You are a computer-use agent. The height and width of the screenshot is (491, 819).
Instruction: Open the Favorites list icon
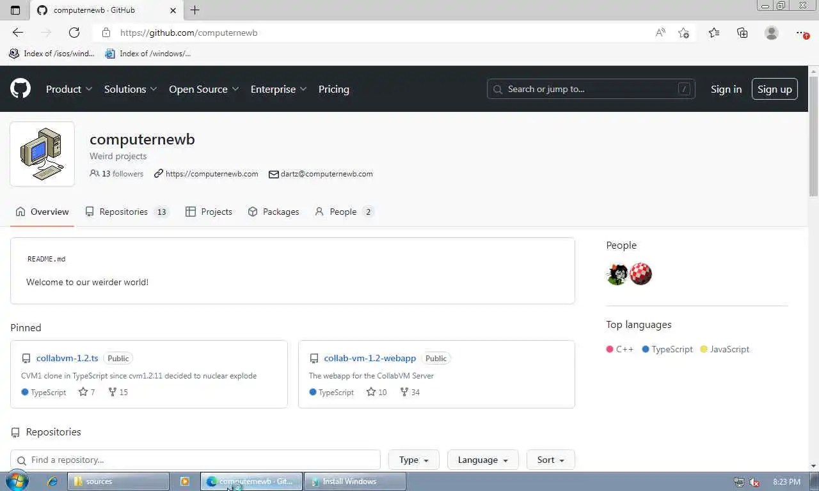pyautogui.click(x=714, y=33)
